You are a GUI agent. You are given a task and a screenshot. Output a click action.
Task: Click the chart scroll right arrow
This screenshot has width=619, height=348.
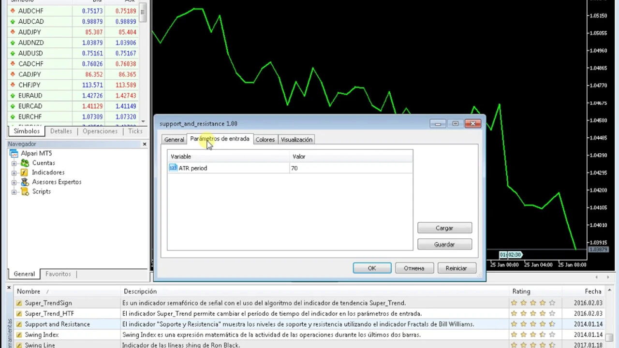click(x=607, y=277)
